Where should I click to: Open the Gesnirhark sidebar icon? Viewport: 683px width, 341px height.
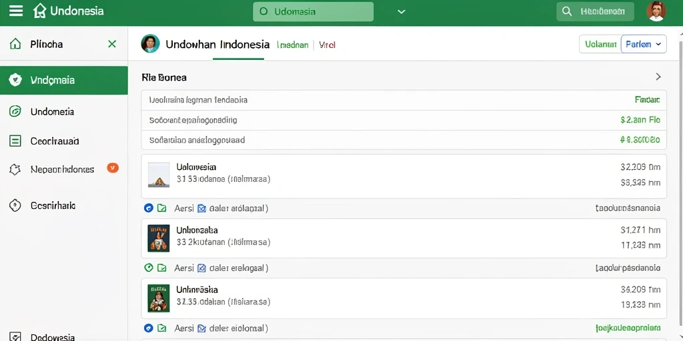click(x=15, y=205)
